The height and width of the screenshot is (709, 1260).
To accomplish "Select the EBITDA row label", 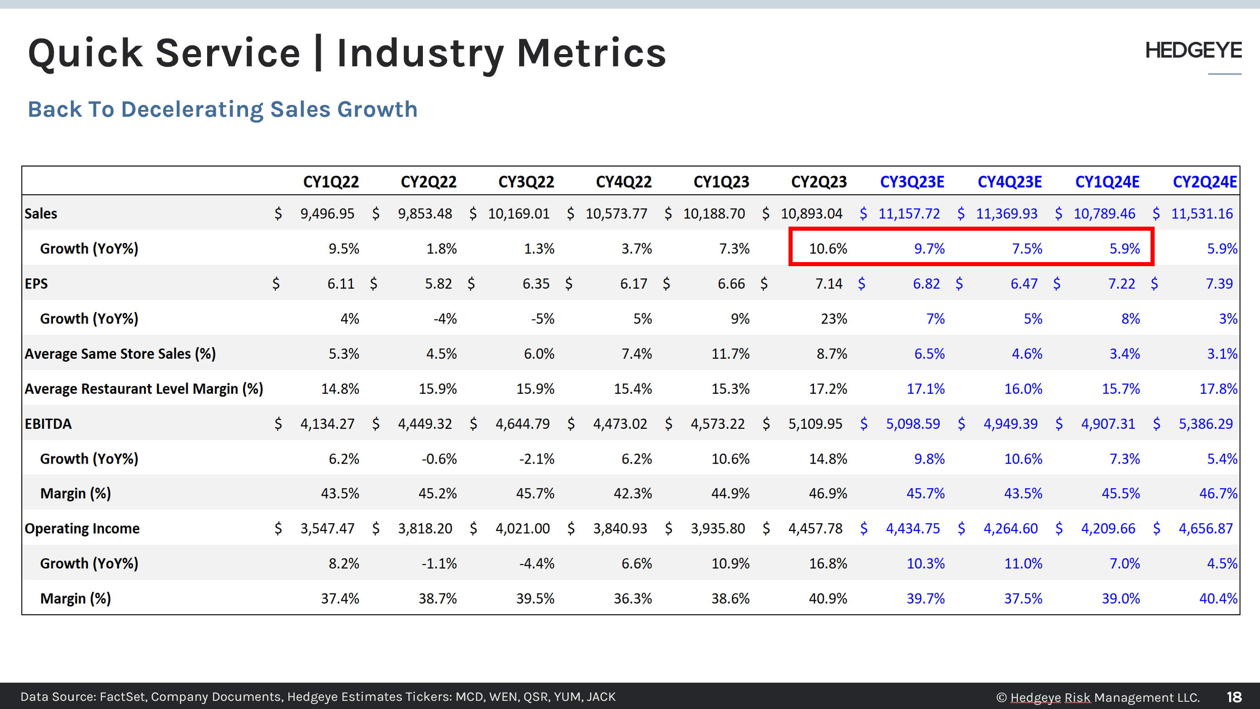I will click(48, 424).
